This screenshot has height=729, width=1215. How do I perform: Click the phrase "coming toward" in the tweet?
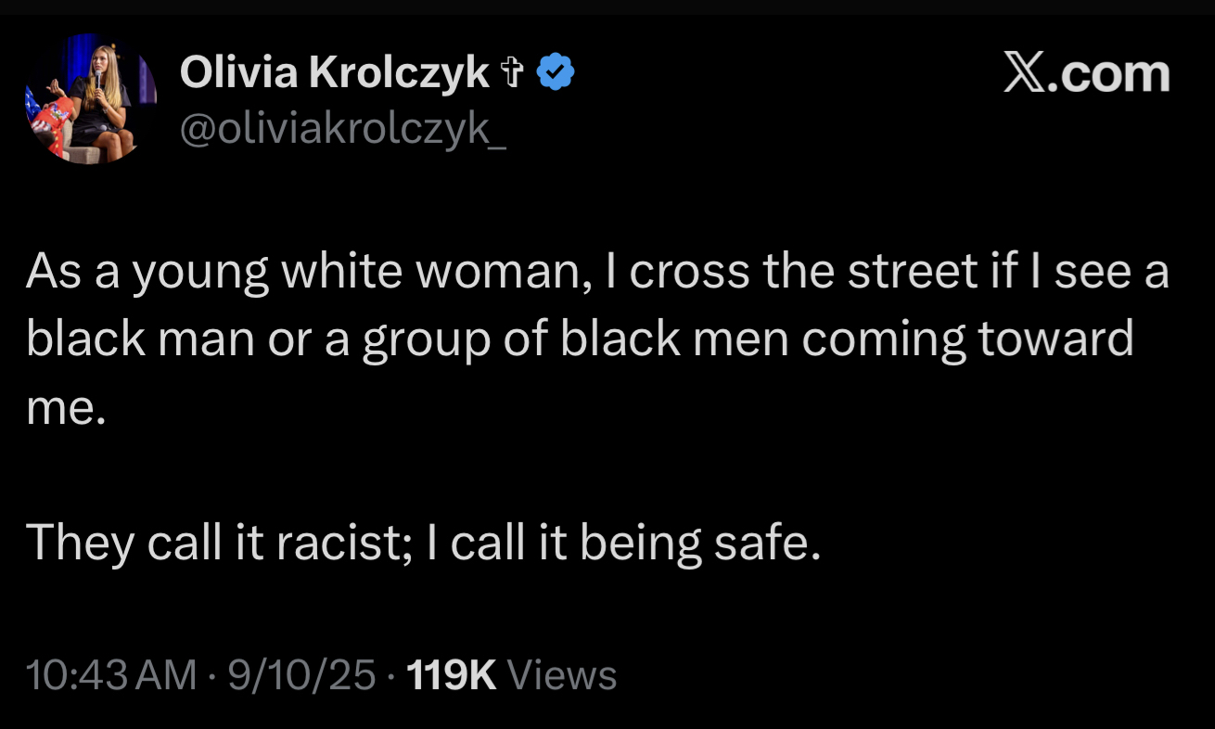pyautogui.click(x=967, y=339)
